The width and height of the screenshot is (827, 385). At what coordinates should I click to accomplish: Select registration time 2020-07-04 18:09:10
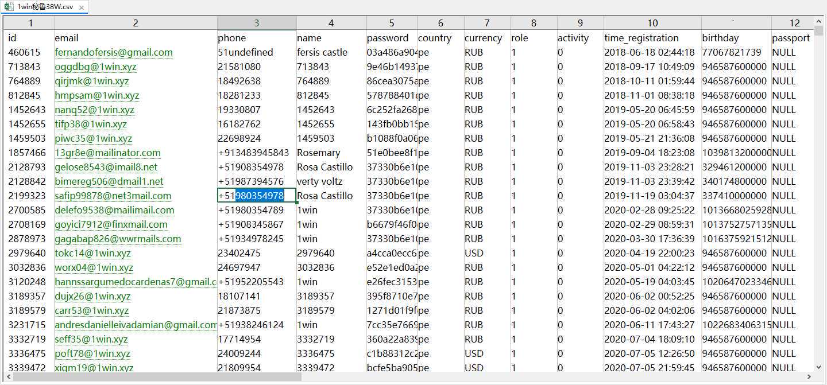click(652, 339)
